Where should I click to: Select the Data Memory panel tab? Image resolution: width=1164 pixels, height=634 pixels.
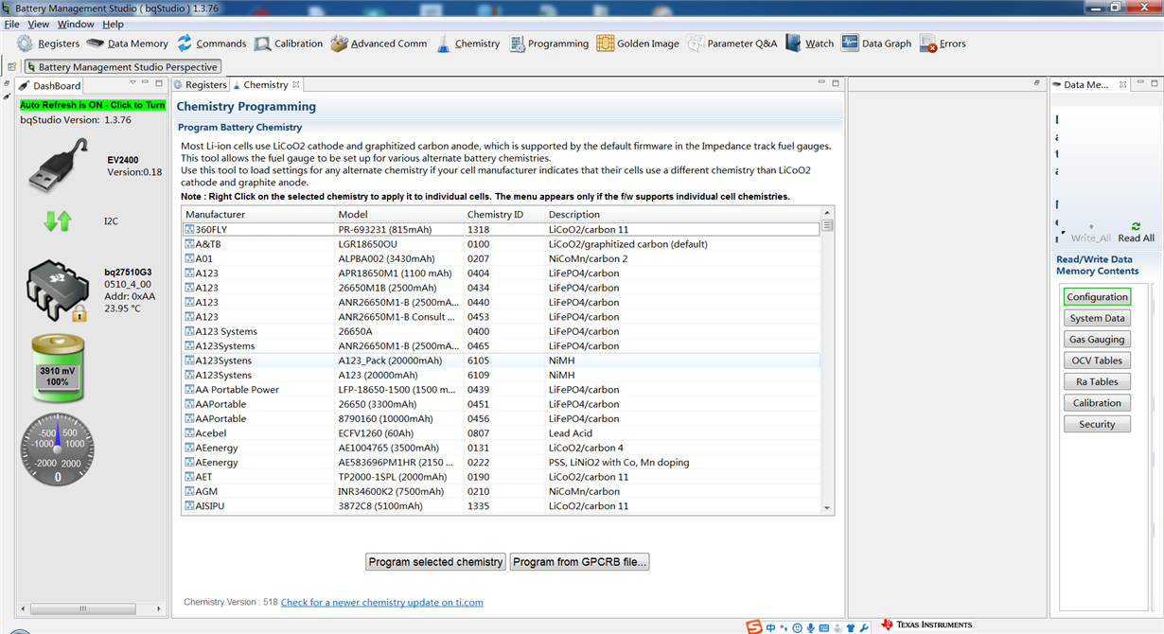(x=1080, y=85)
